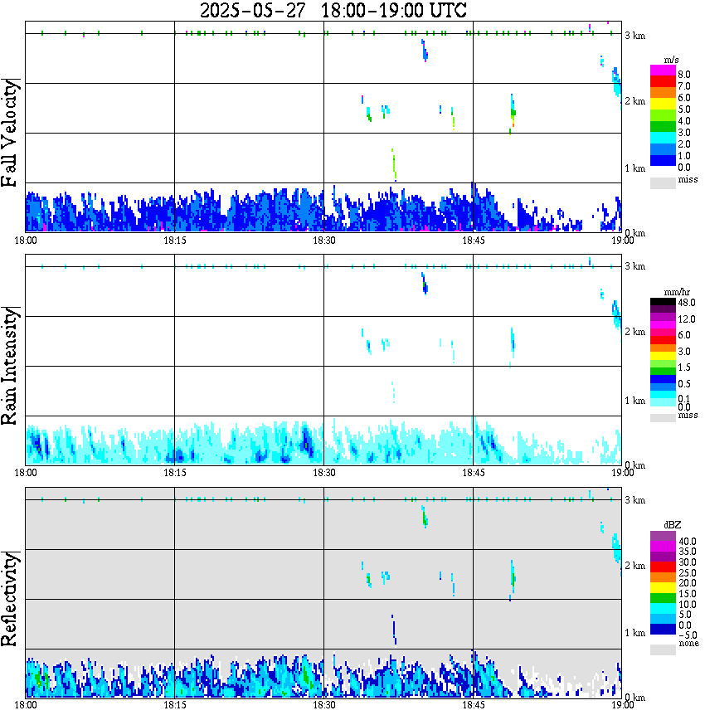Pick the orange swatch in the m/s legend
Viewport: 705px width, 720px height.
(663, 93)
